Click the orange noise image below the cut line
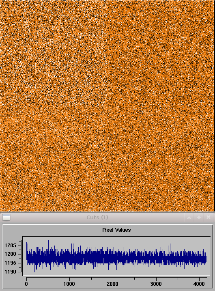The height and width of the screenshot is (291, 215). click(107, 140)
